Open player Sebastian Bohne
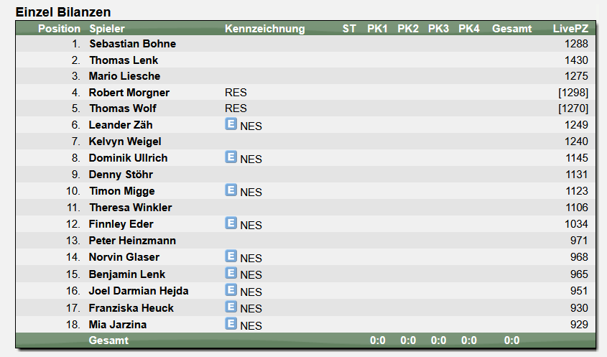This screenshot has height=357, width=607. point(132,44)
